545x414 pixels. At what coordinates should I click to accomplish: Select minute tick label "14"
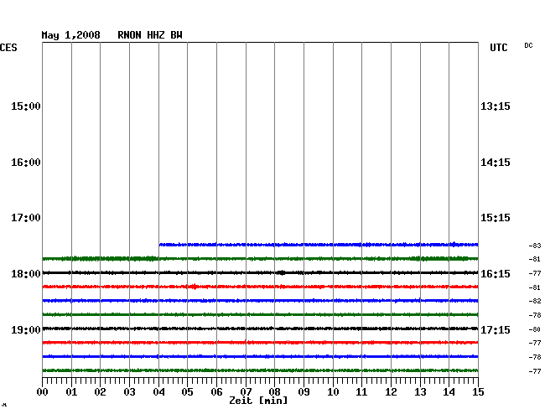(449, 392)
